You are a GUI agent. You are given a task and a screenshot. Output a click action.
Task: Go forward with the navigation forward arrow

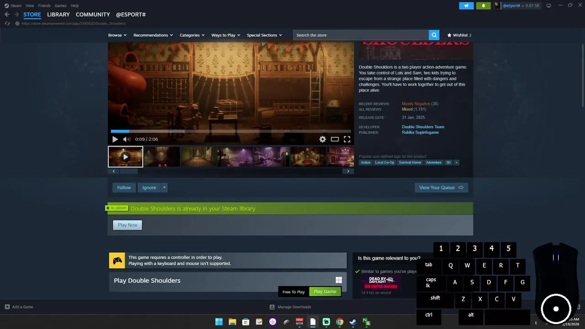(x=16, y=15)
